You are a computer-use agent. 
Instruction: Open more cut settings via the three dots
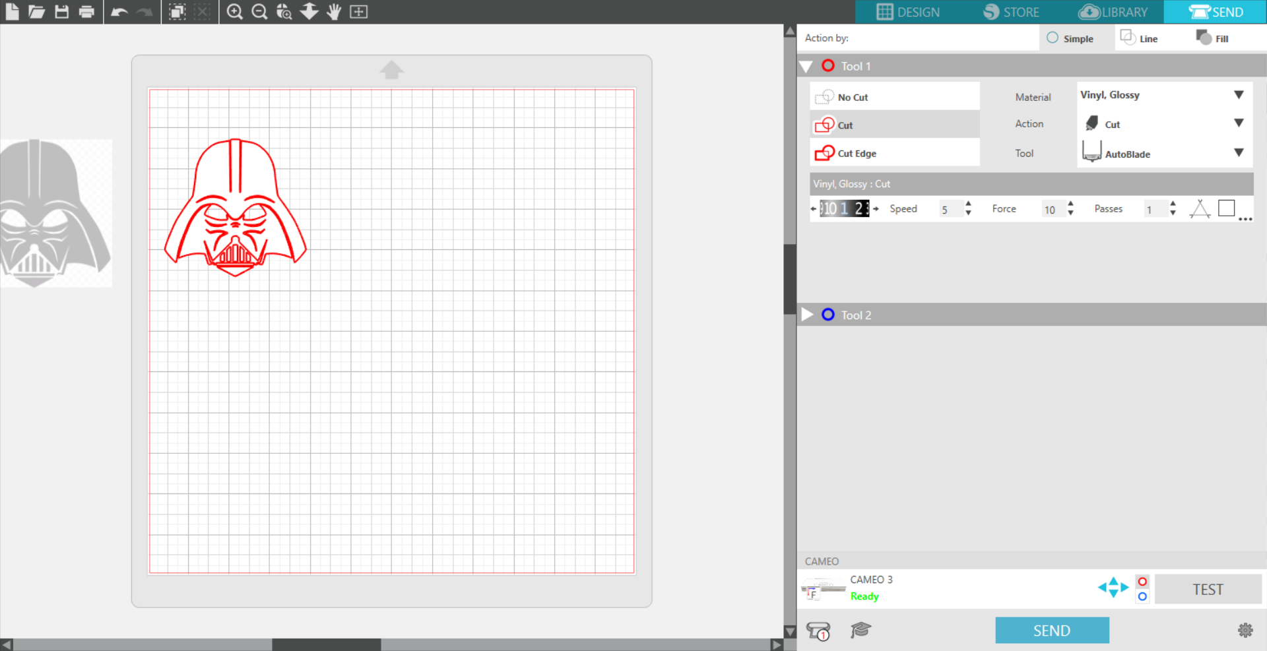pos(1245,219)
